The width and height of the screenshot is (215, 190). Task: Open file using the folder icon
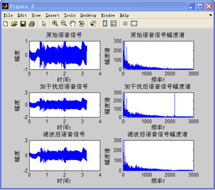14,24
